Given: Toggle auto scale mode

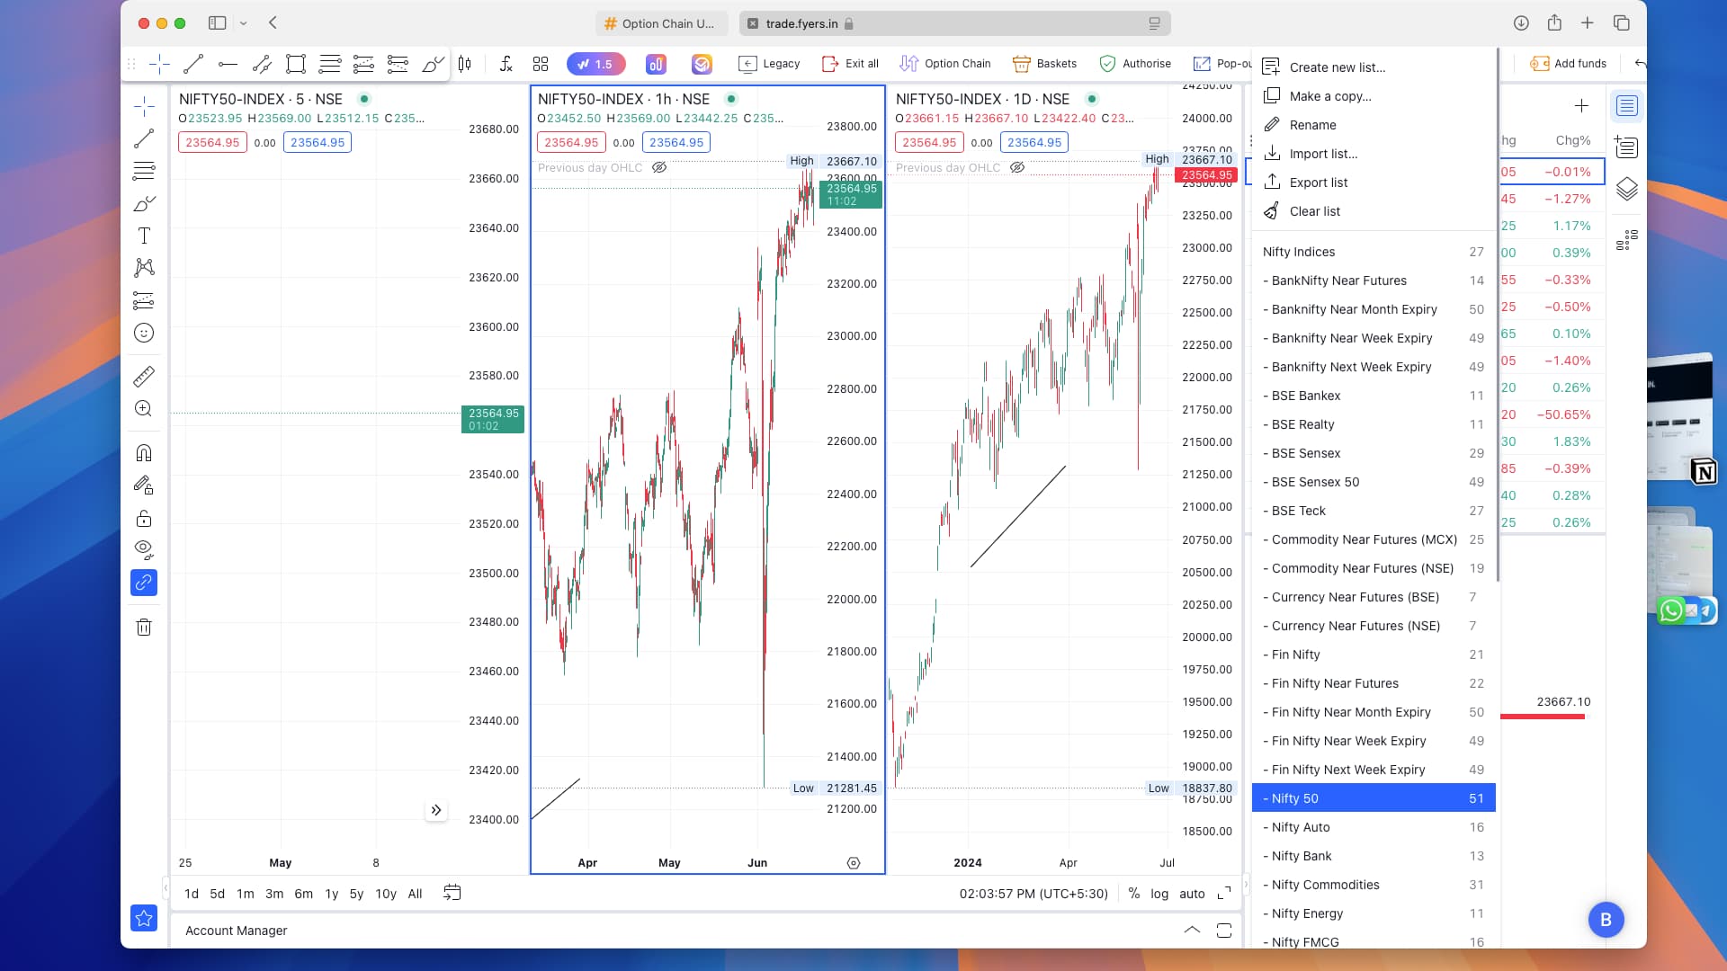Looking at the screenshot, I should point(1192,894).
